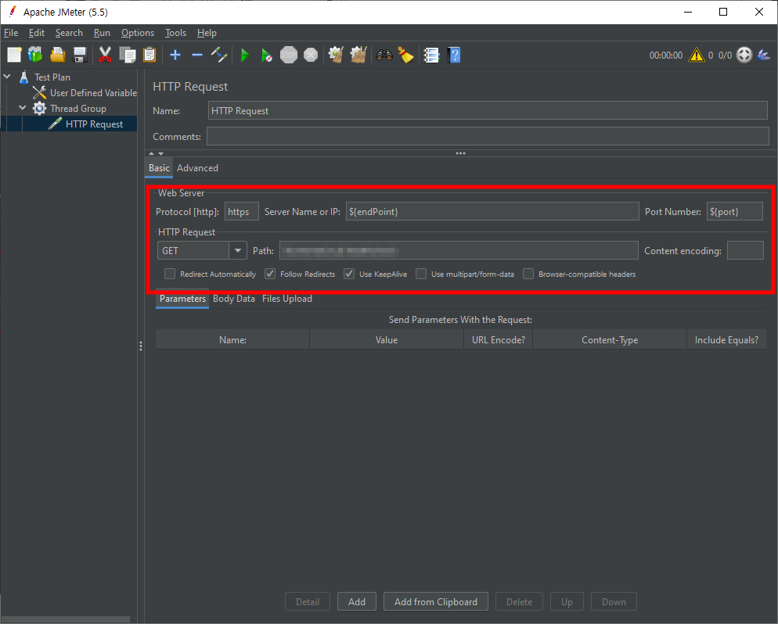Click the Protocol field containing https

(x=242, y=212)
